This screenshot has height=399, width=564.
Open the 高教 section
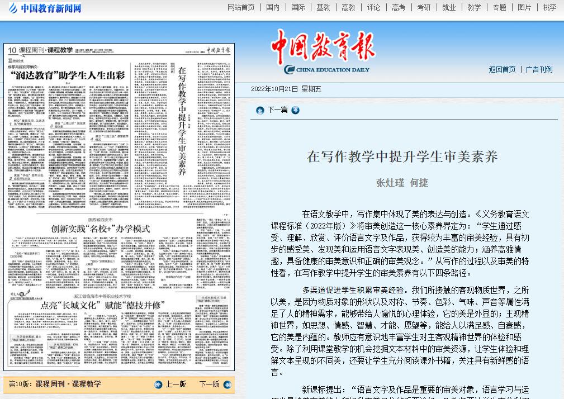[x=348, y=7]
